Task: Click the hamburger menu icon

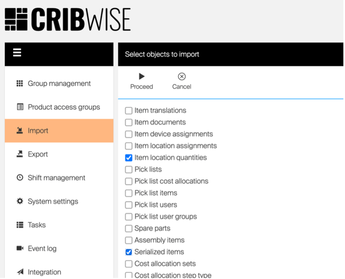Action: pos(17,53)
